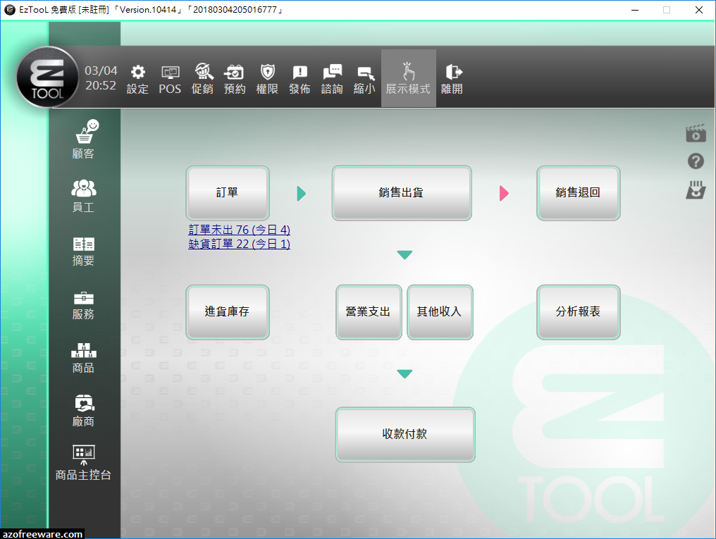Open help via the question mark icon
The image size is (716, 539).
(x=696, y=161)
